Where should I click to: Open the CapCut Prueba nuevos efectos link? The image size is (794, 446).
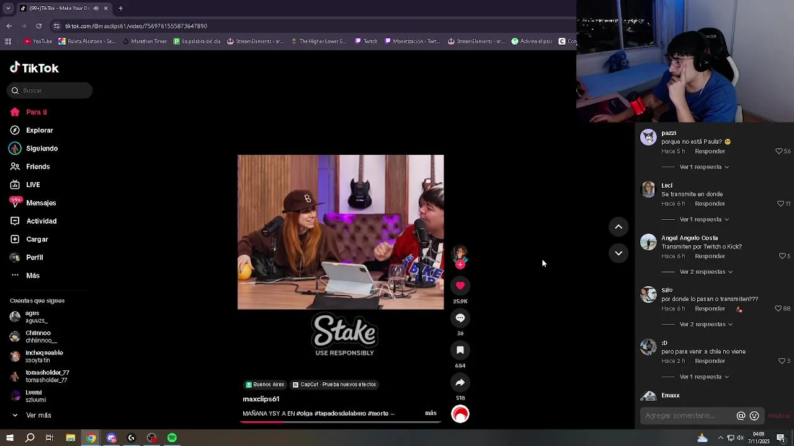334,385
